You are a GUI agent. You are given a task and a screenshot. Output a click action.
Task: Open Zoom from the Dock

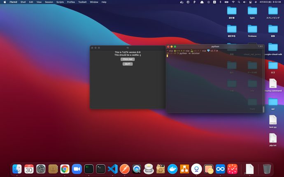(x=77, y=169)
